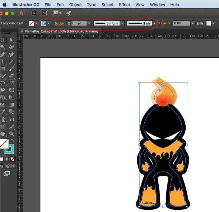Open the stroke weight dropdown
The image size is (219, 212).
point(89,23)
